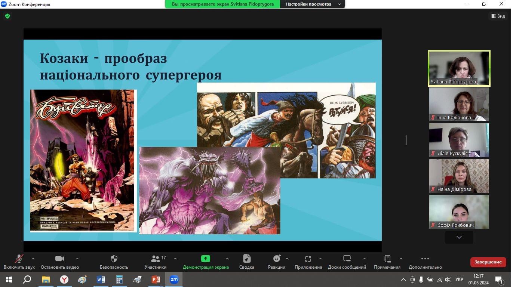
Task: Open the clock showing 12:17
Action: point(478,280)
